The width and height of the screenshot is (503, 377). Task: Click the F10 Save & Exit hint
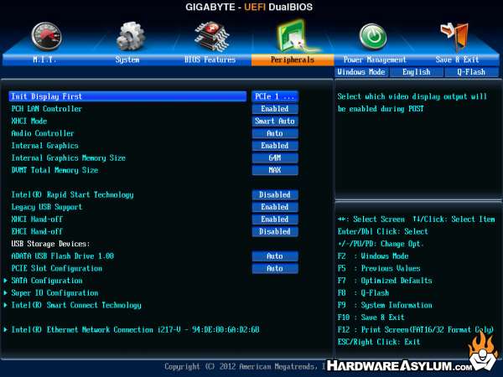click(371, 318)
